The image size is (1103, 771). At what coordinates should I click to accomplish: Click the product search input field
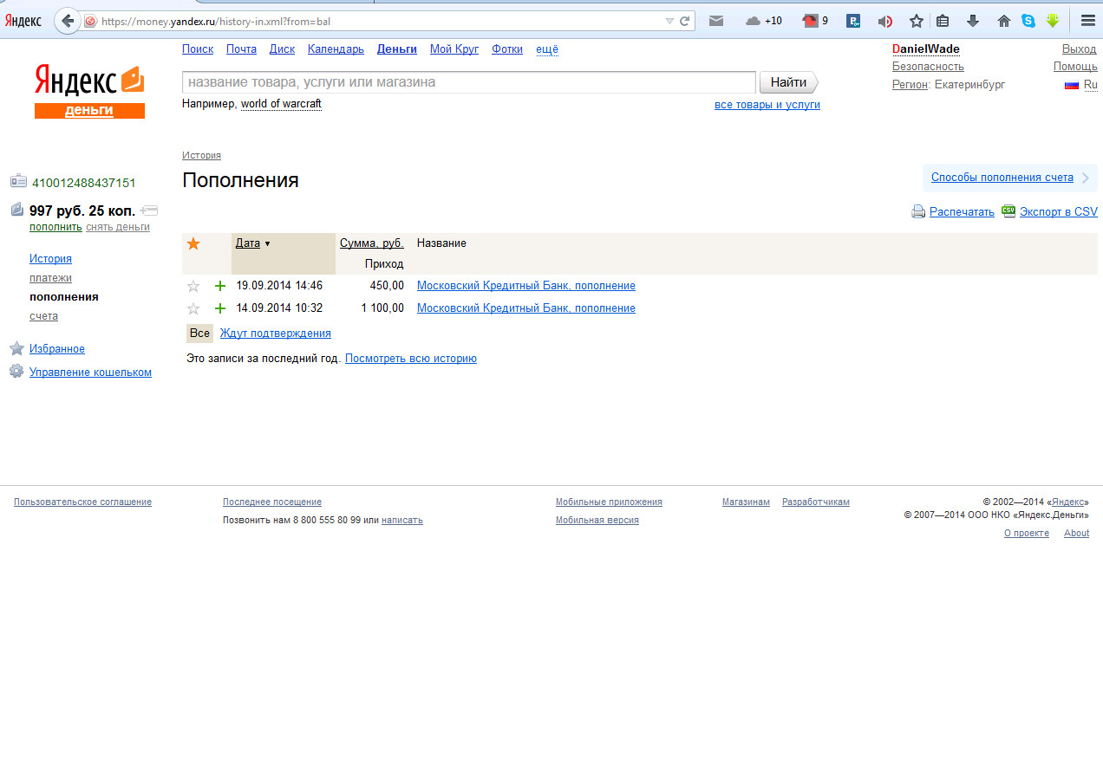[469, 82]
